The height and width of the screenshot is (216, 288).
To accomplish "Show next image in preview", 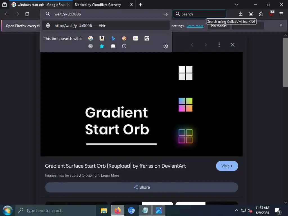I will [x=206, y=45].
